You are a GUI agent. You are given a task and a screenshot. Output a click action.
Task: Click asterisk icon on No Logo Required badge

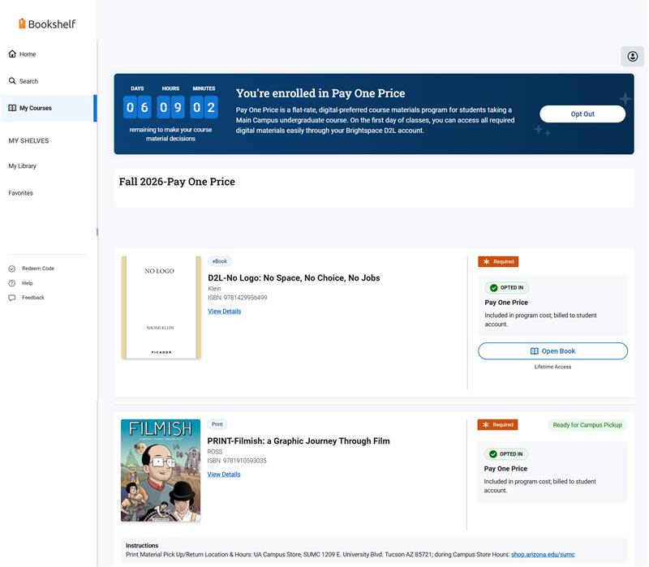486,261
